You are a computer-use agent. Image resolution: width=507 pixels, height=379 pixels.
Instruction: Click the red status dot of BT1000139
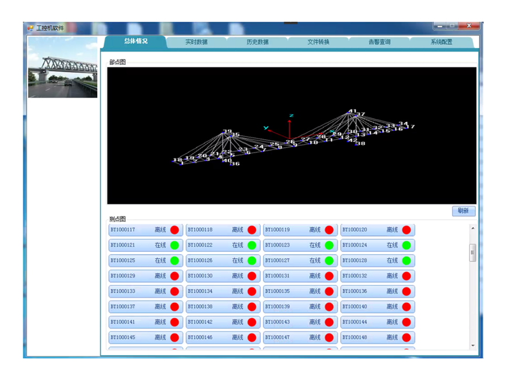click(329, 307)
